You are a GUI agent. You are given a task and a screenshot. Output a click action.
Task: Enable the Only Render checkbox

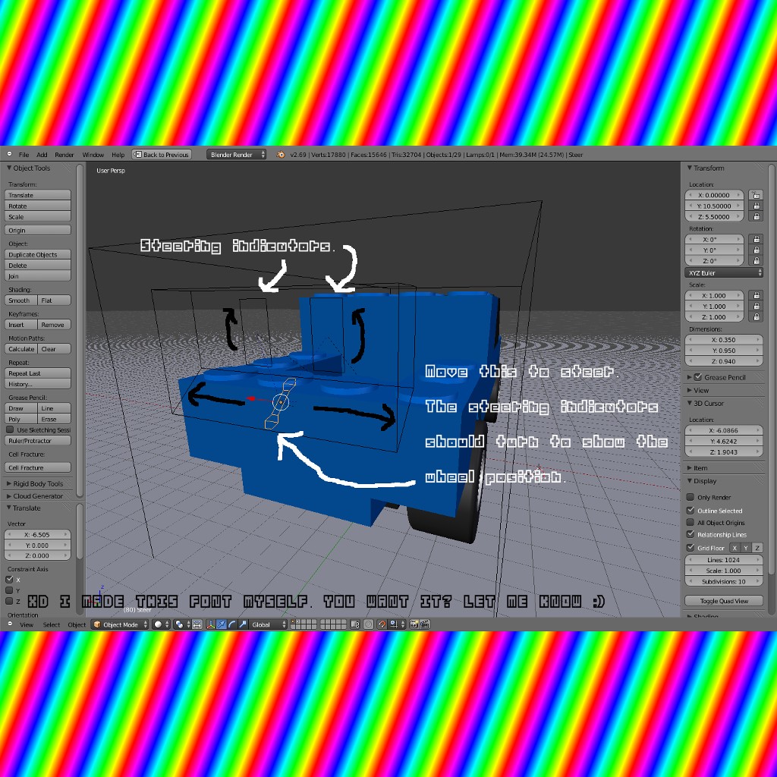(690, 498)
